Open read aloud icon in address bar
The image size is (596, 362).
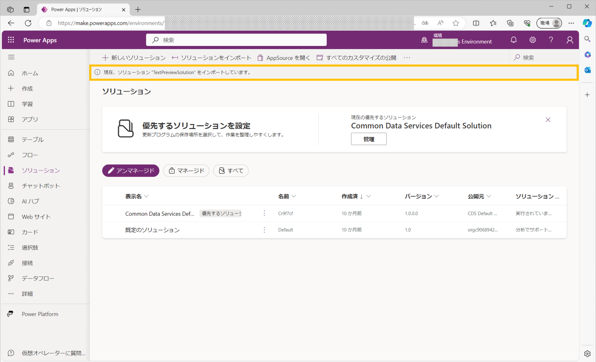coord(440,23)
